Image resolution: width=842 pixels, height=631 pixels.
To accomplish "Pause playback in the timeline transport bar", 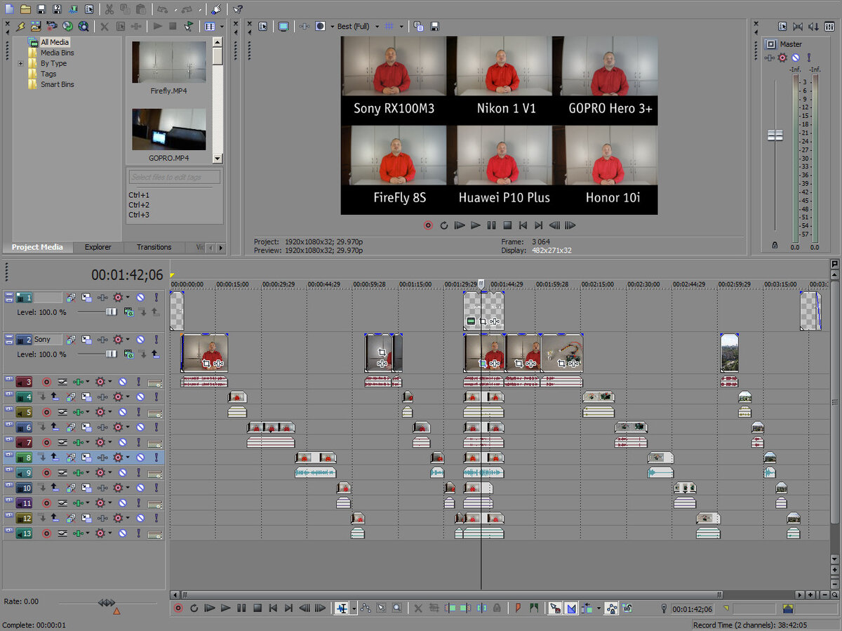I will [241, 609].
